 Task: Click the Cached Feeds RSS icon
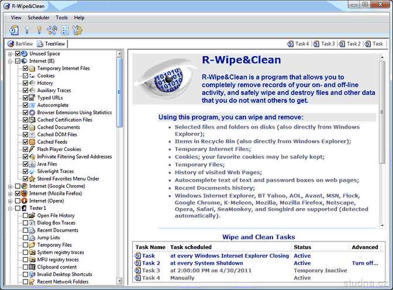pos(32,142)
